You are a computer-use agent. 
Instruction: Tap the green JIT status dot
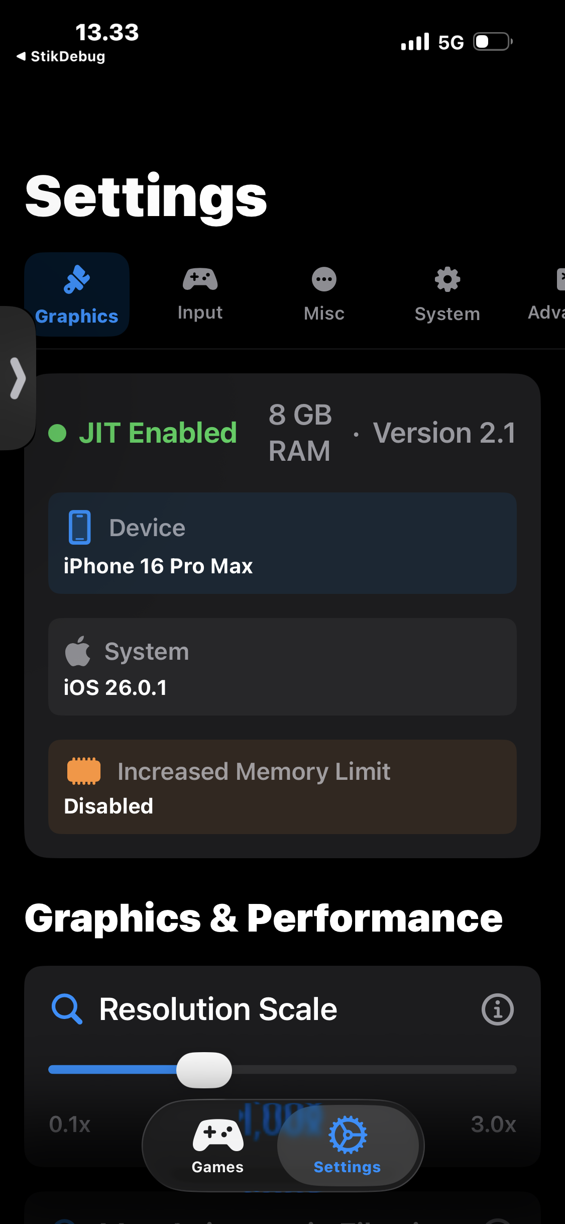coord(57,433)
